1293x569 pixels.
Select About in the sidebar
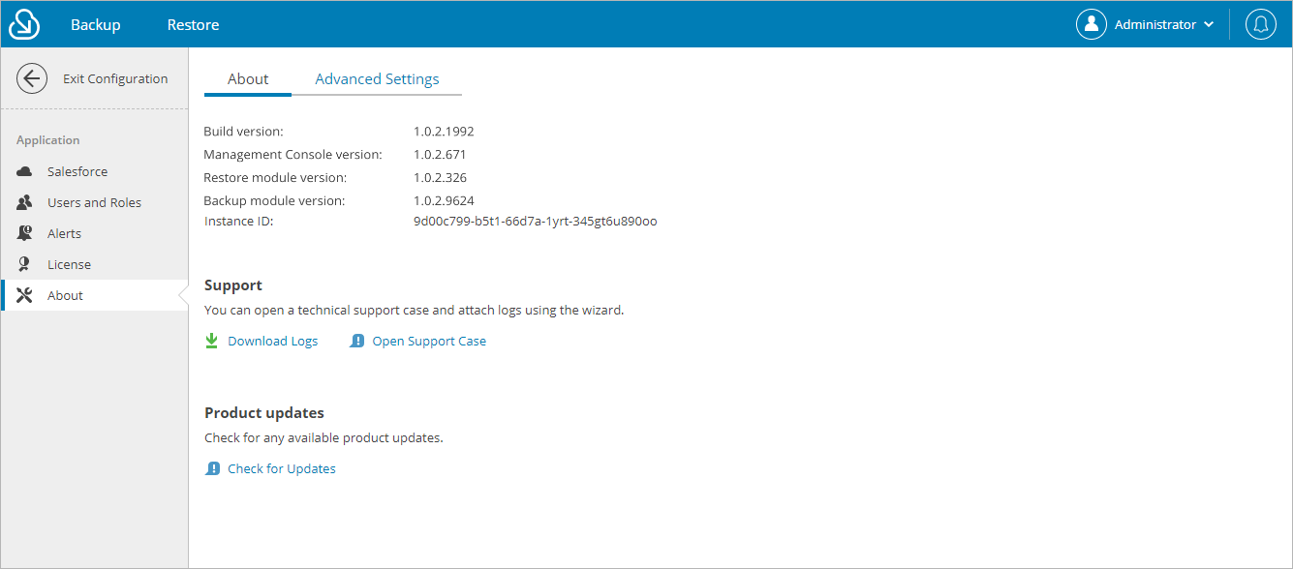click(94, 295)
